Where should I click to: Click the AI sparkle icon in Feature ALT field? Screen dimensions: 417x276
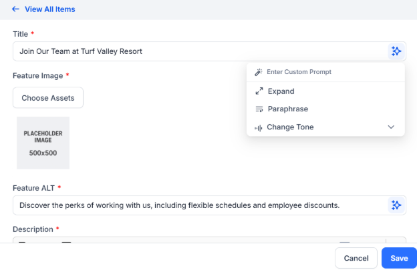coord(396,205)
